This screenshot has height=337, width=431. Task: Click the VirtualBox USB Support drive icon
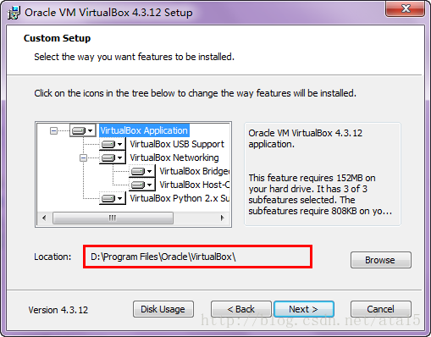112,144
